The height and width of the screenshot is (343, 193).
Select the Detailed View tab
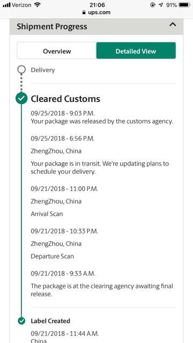tap(136, 50)
